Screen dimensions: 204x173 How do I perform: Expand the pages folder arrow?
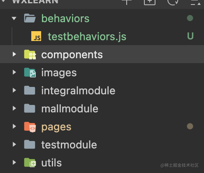coord(14,126)
